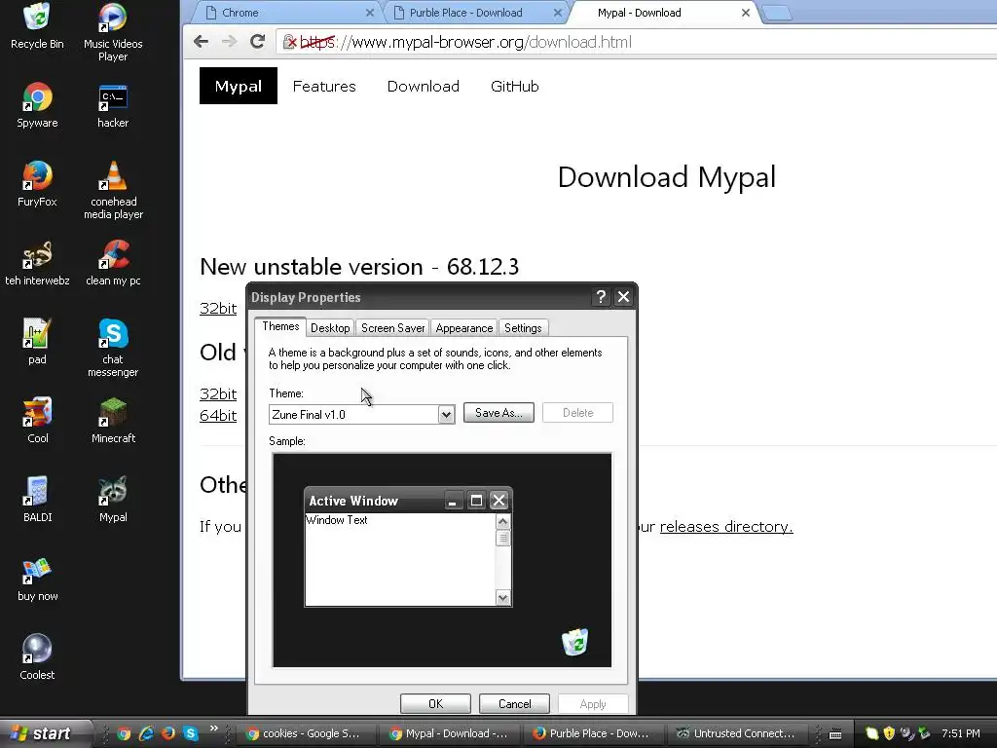Switch to cookies - Google Search taskbar item

click(x=304, y=733)
